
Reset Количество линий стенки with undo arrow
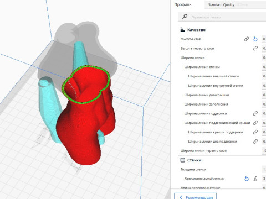pyautogui.click(x=247, y=179)
